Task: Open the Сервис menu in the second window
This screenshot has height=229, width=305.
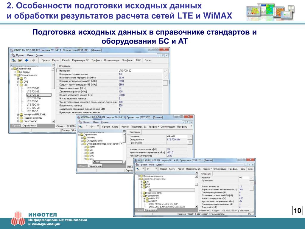Action: click(x=105, y=122)
